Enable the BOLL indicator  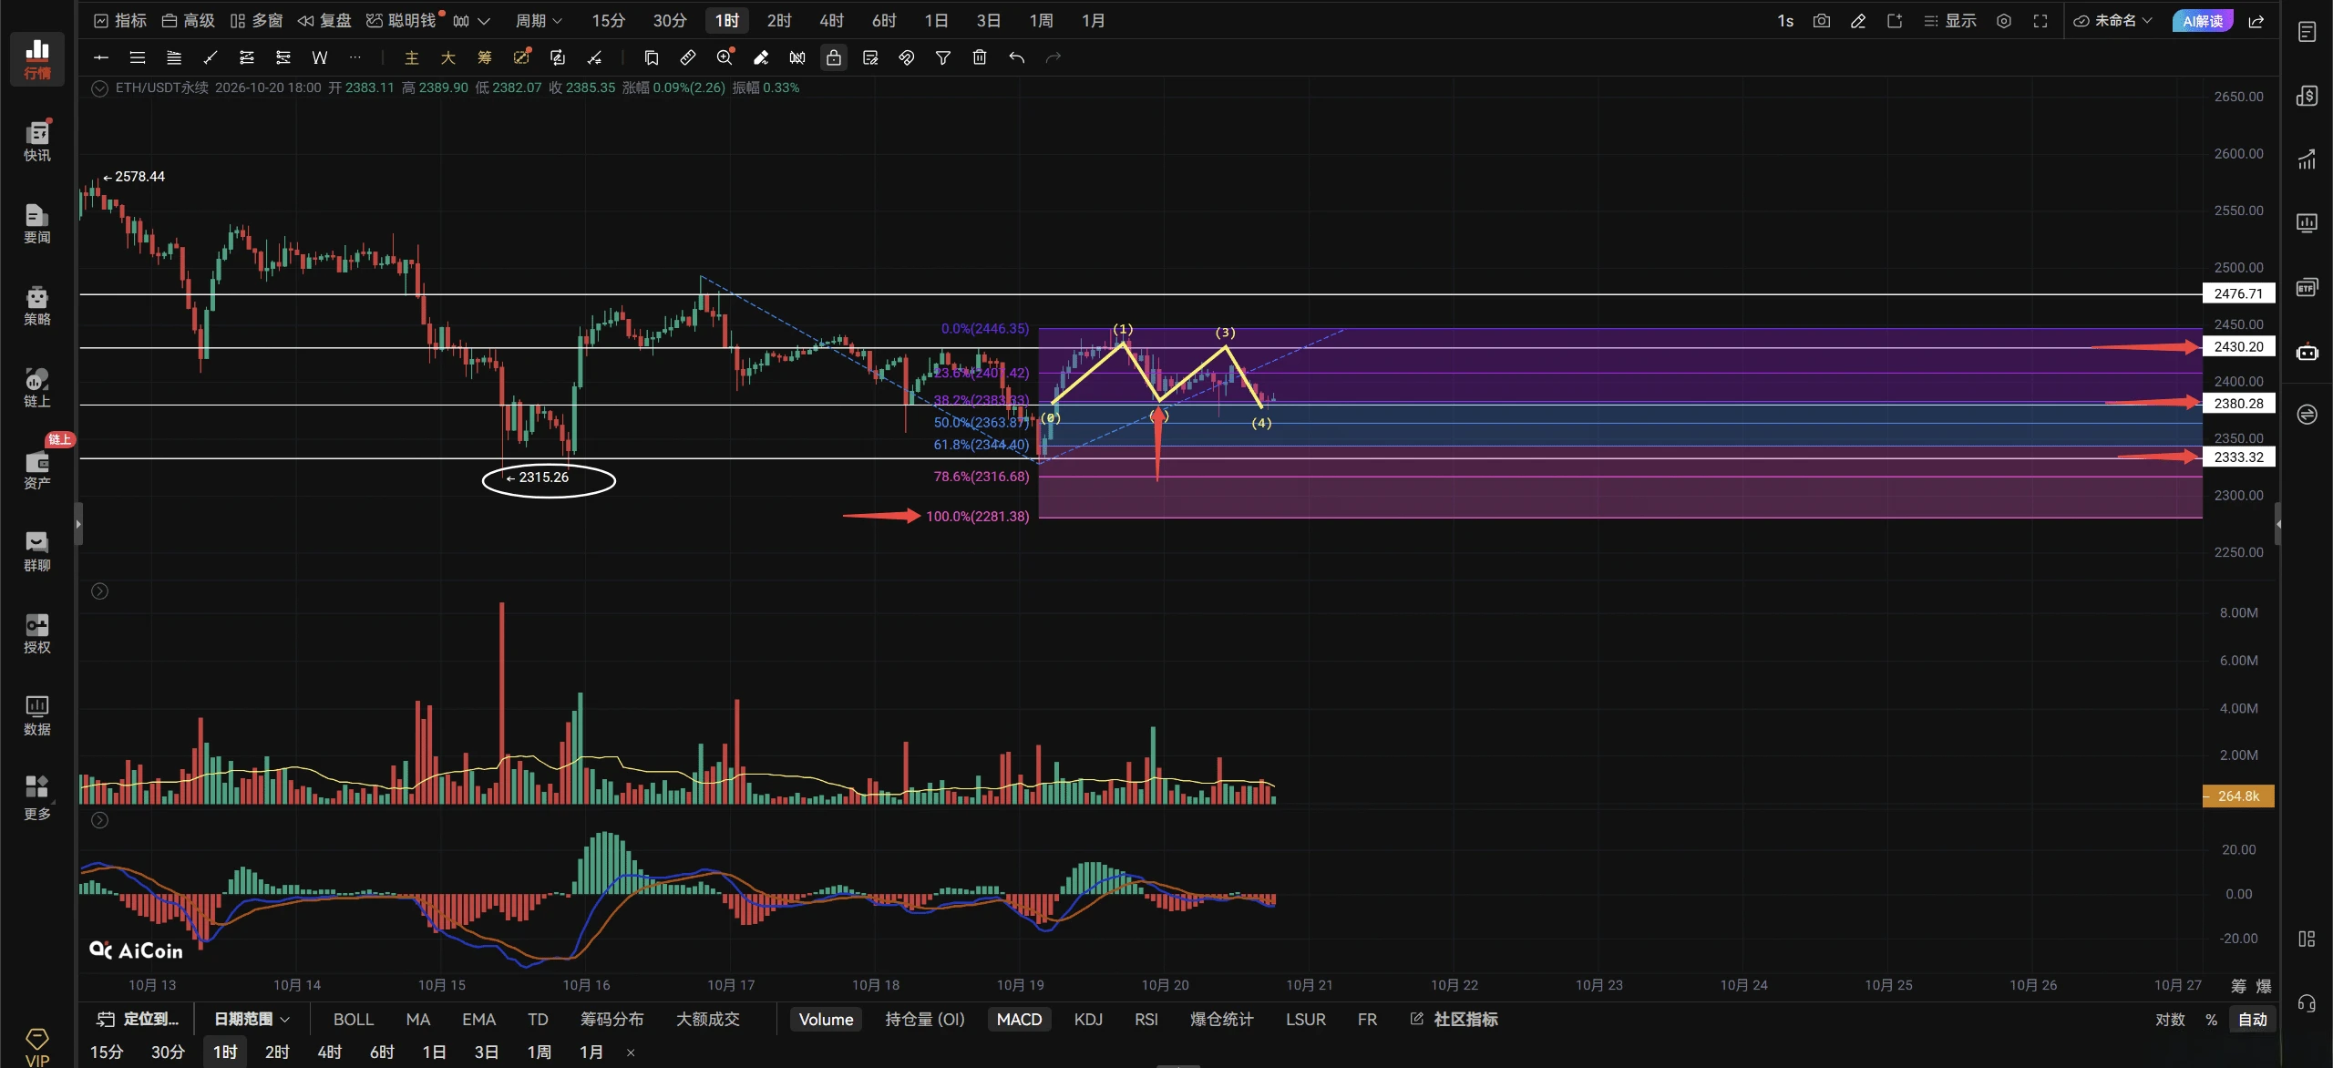tap(354, 1019)
